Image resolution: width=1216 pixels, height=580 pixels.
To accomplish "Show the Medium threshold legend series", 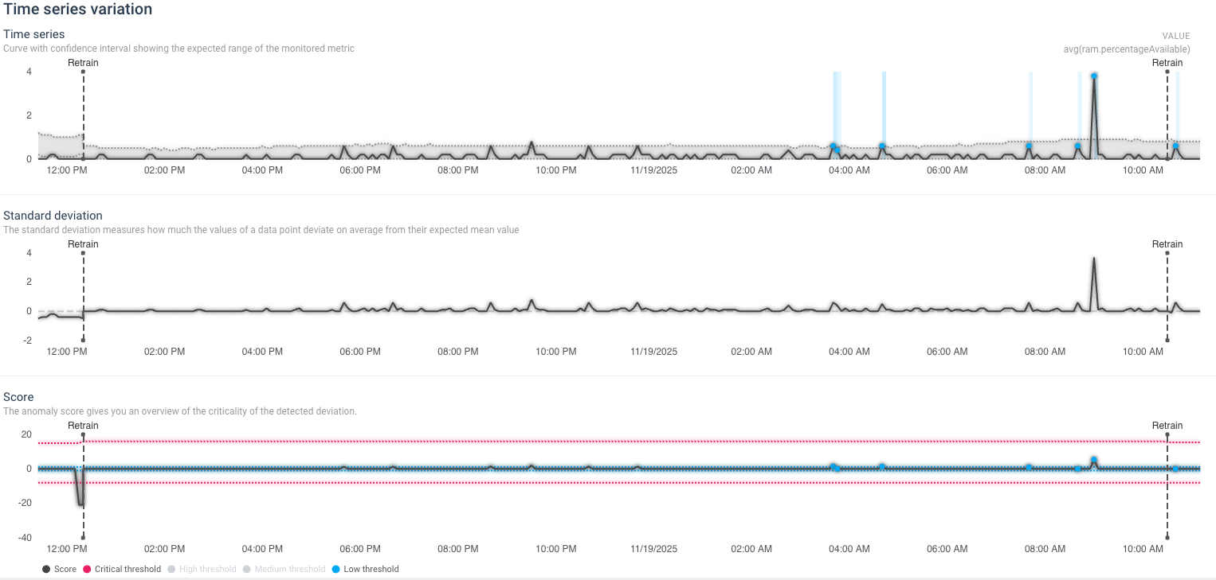I will coord(284,569).
